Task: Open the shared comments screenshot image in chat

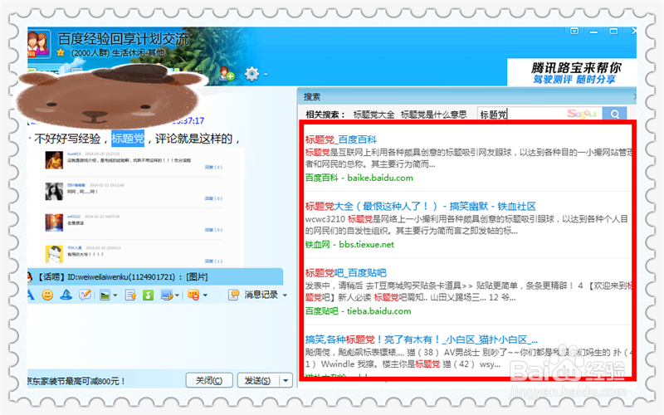Action: tap(141, 207)
